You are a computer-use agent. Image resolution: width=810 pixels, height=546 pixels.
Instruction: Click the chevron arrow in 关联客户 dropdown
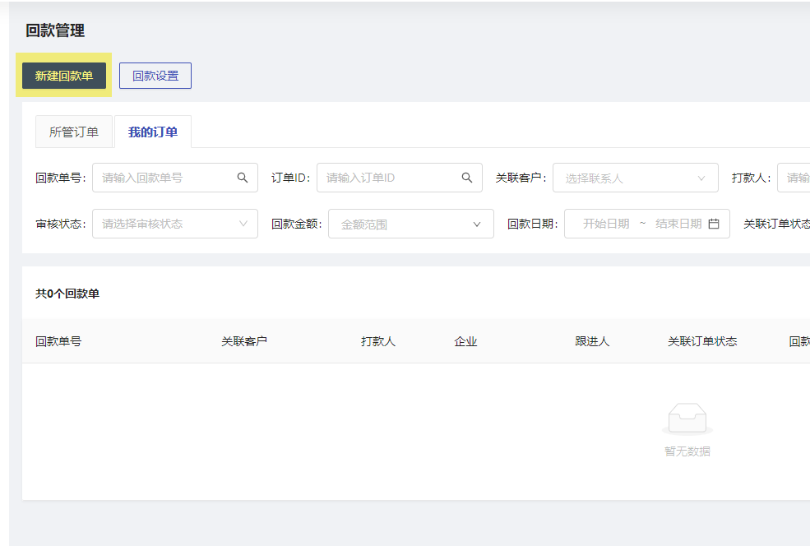click(701, 178)
